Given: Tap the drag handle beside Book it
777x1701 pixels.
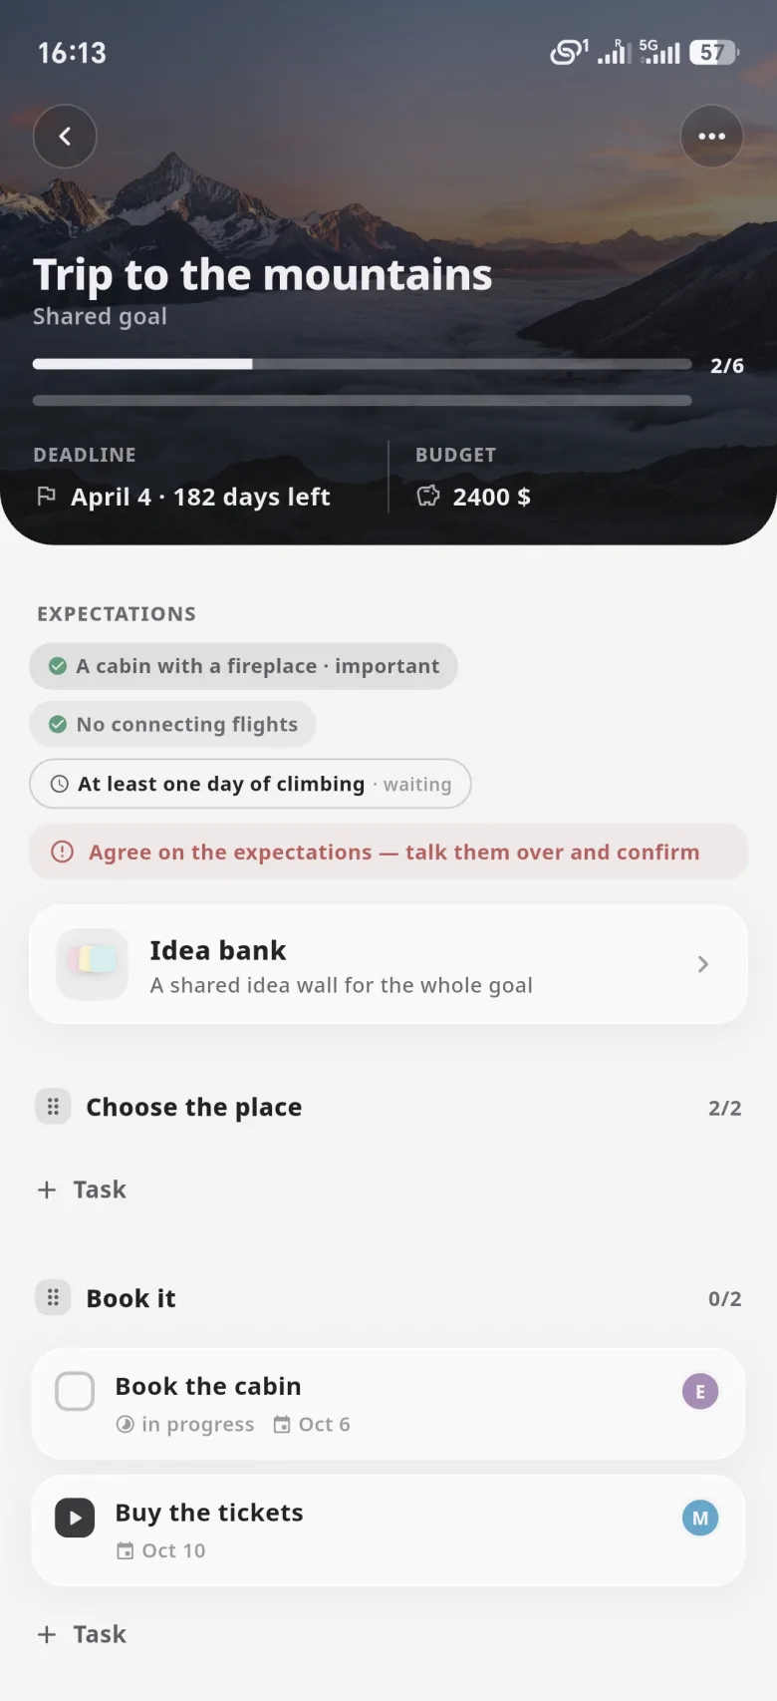Looking at the screenshot, I should tap(53, 1298).
